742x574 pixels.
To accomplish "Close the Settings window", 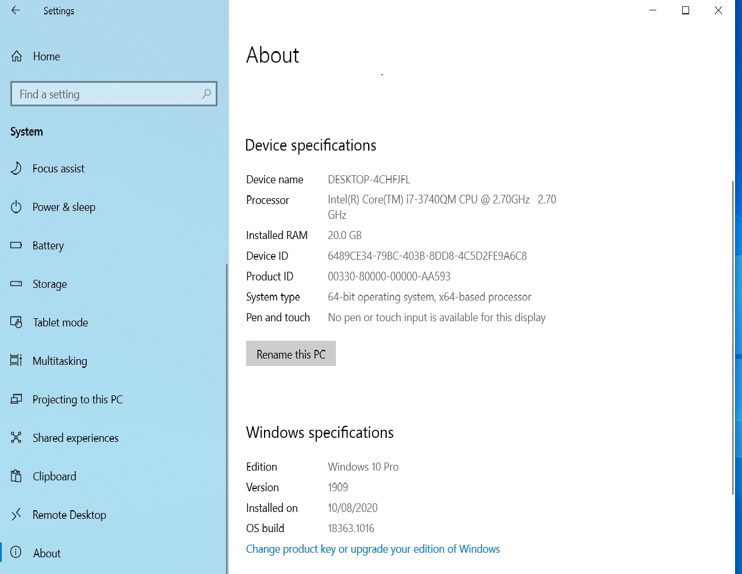I will [x=718, y=10].
